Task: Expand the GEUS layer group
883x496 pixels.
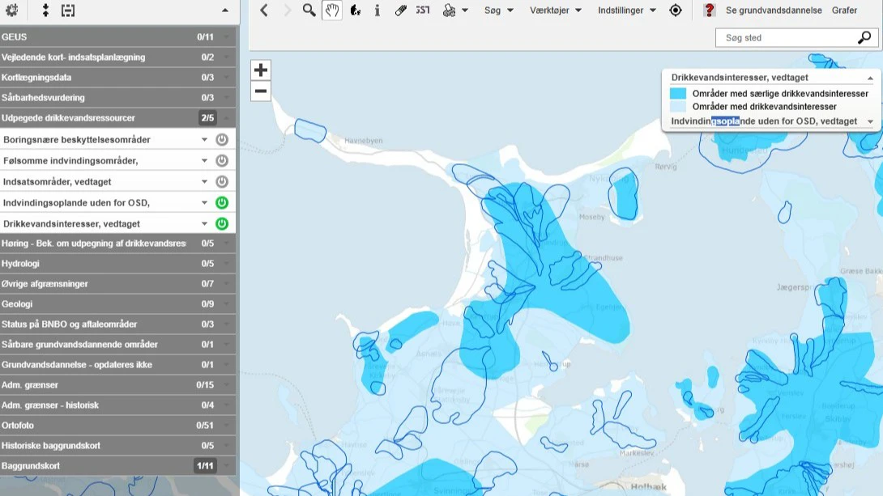Action: pos(226,37)
